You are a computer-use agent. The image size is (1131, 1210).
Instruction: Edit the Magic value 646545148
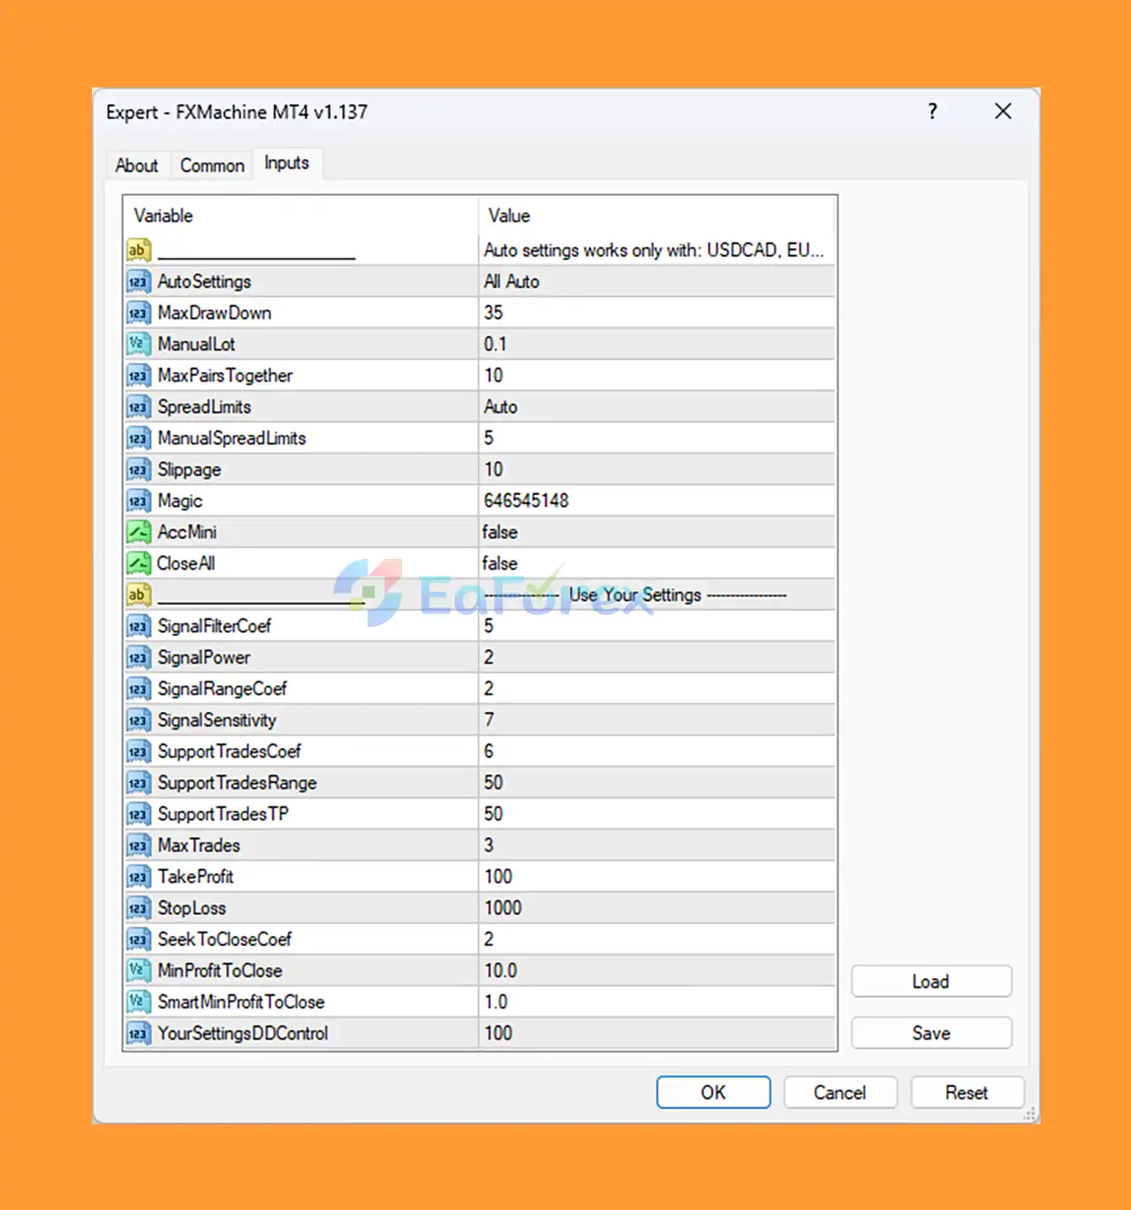click(x=657, y=501)
